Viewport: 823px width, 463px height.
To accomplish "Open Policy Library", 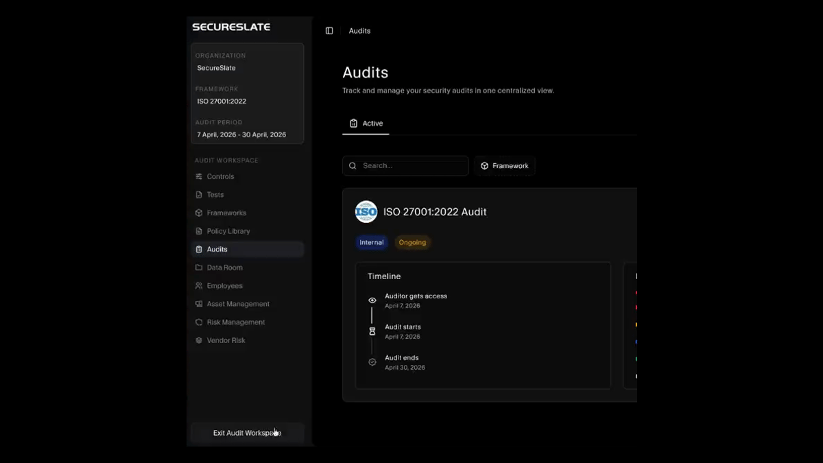I will [248, 231].
